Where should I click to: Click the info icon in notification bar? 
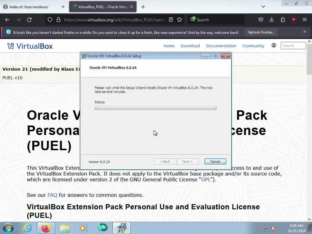[x=8, y=32]
